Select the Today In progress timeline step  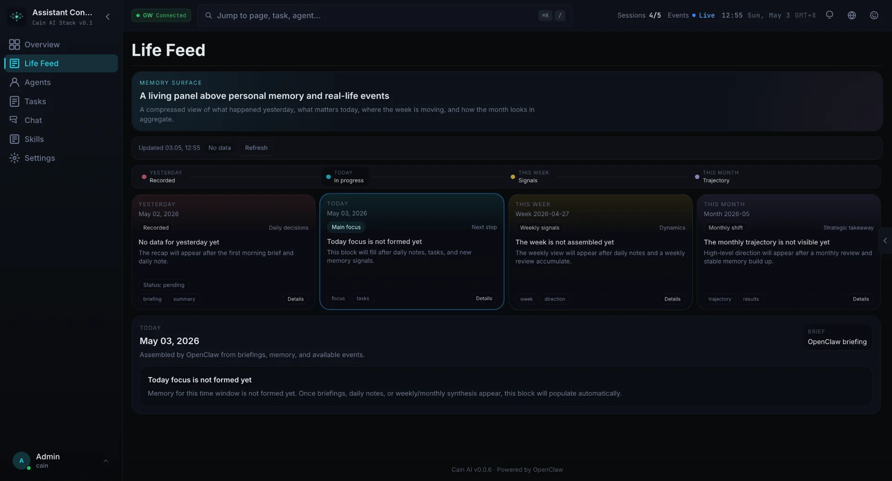(346, 177)
